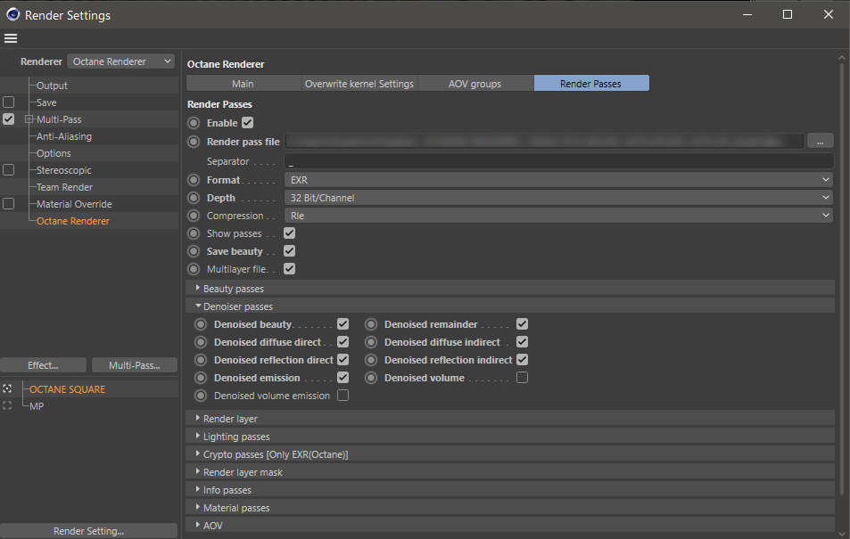Click the Render Setting... button
Image resolution: width=850 pixels, height=539 pixels.
coord(88,531)
